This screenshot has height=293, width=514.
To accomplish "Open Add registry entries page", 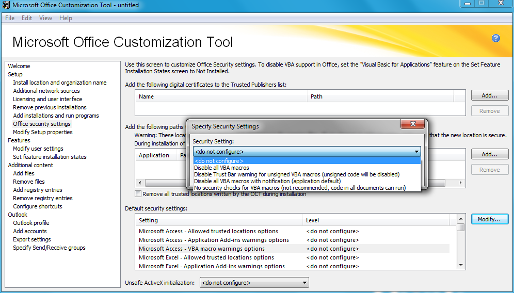I will pos(37,190).
